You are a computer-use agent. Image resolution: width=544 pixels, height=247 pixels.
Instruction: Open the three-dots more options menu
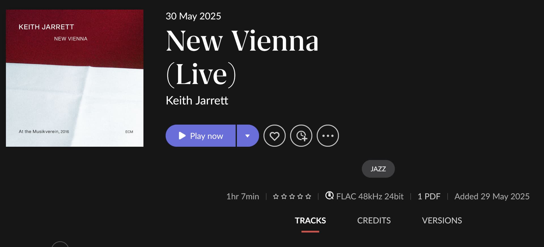click(x=328, y=136)
